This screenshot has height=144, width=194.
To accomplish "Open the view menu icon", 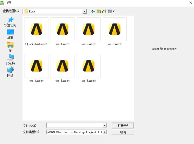I will pos(111,11).
